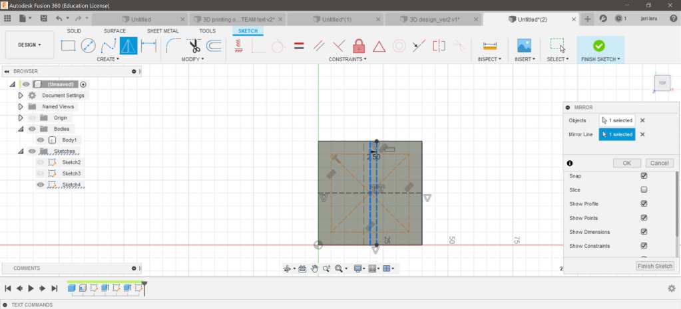This screenshot has width=681, height=309.
Task: Apply the Symmetry constraint
Action: pyautogui.click(x=439, y=46)
